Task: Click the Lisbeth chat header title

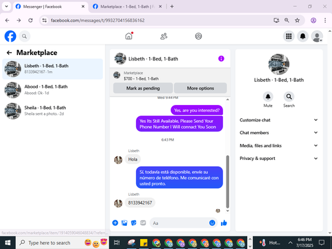Action: tap(153, 58)
